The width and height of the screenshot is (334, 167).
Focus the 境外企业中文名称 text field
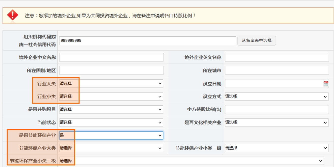(x=111, y=57)
